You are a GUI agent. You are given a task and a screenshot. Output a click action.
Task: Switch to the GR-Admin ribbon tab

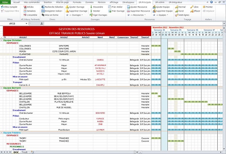coord(160,2)
